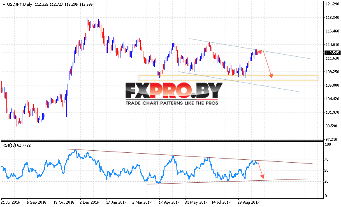Select date label 17 Apr 2017
The image size is (341, 207).
tap(169, 202)
